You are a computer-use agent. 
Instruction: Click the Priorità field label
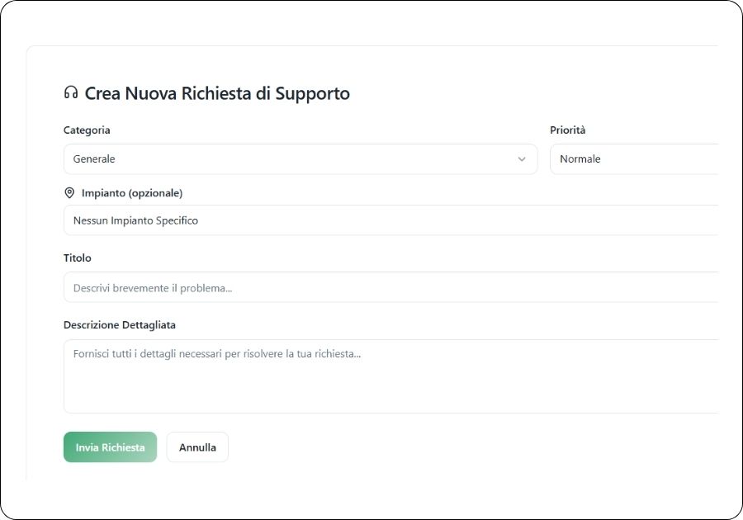click(x=568, y=130)
